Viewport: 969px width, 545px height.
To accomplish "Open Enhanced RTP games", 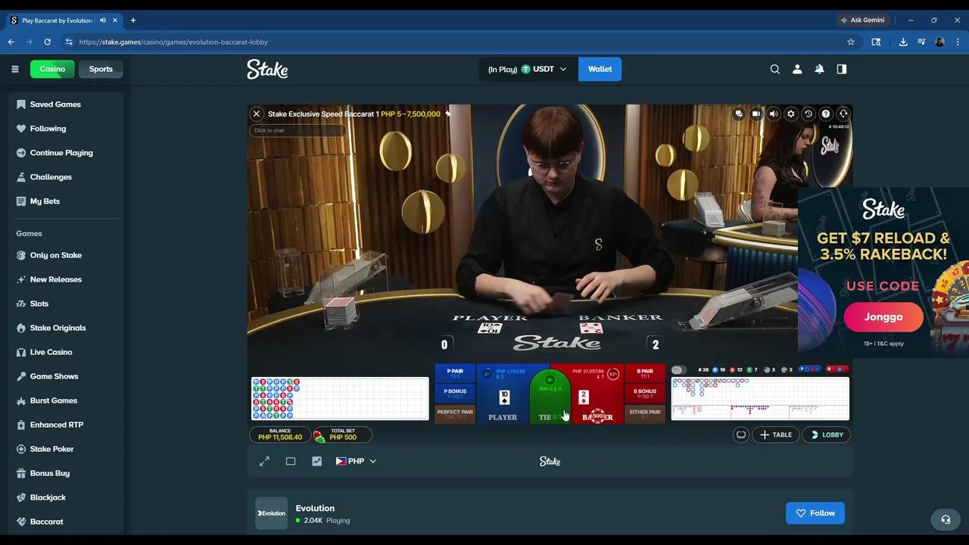I will coord(66,425).
